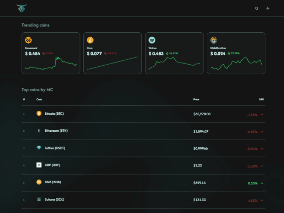Click the Ethereum logo icon
Screen dimensions: 284x213
click(x=39, y=131)
